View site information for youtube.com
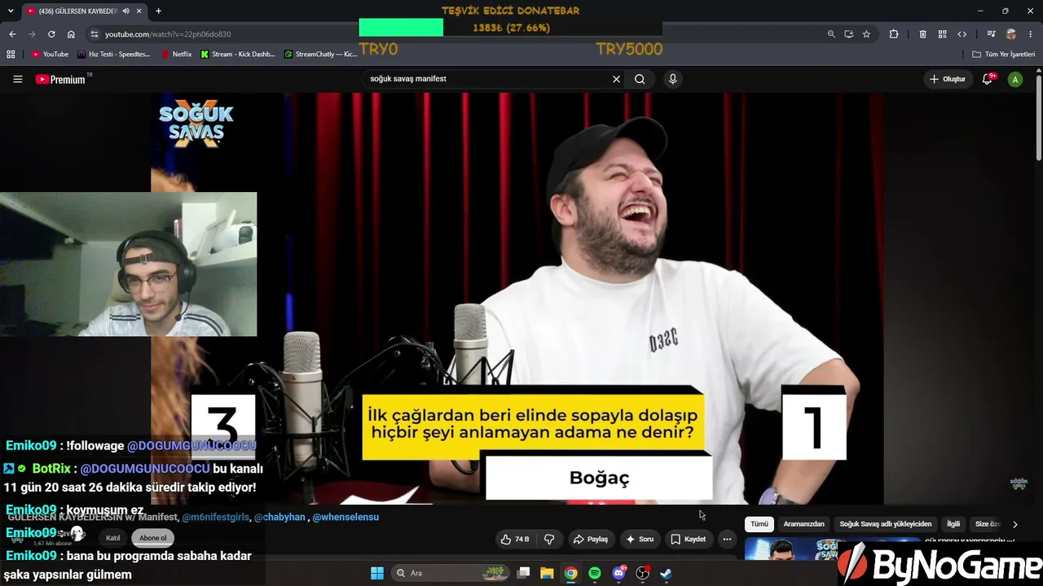1043x586 pixels. pos(95,34)
